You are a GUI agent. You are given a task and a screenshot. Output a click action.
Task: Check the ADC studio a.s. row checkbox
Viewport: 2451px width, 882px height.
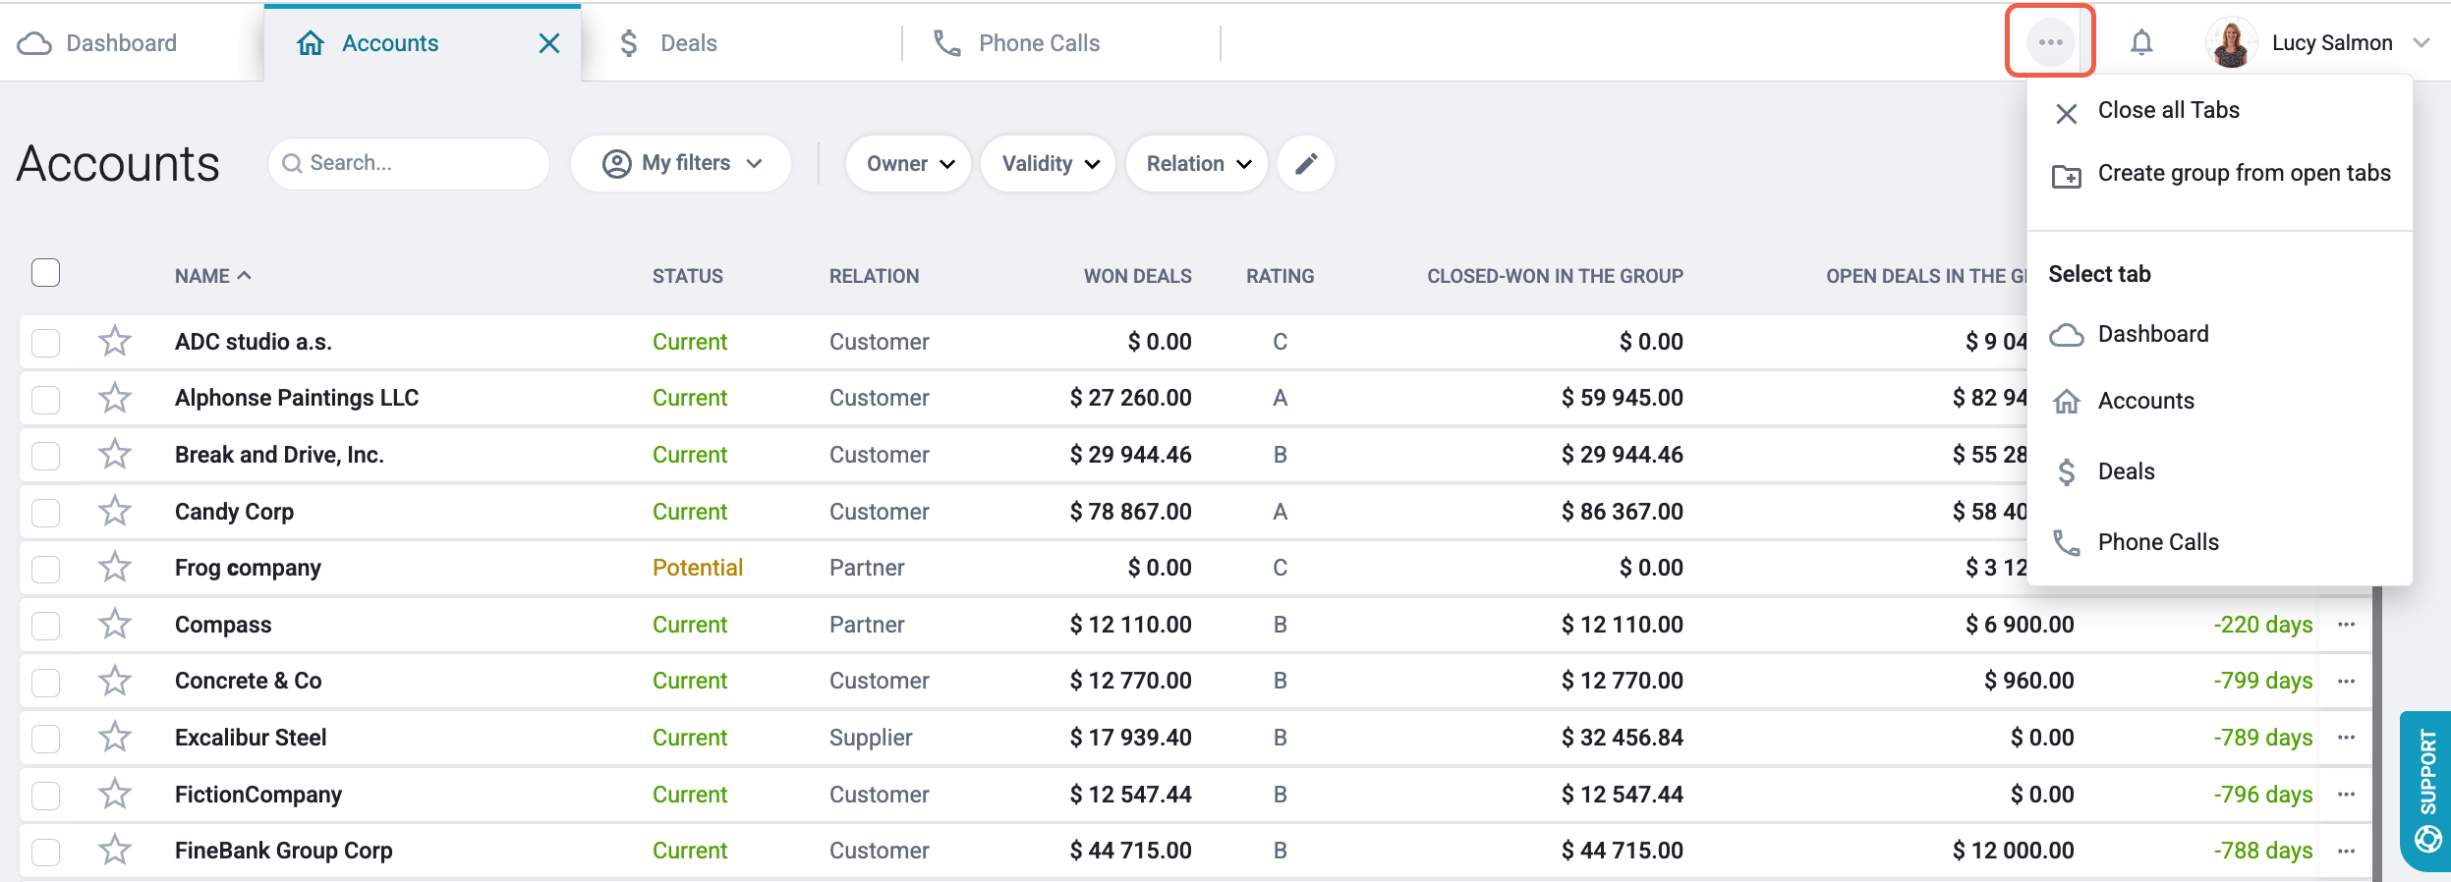(45, 343)
